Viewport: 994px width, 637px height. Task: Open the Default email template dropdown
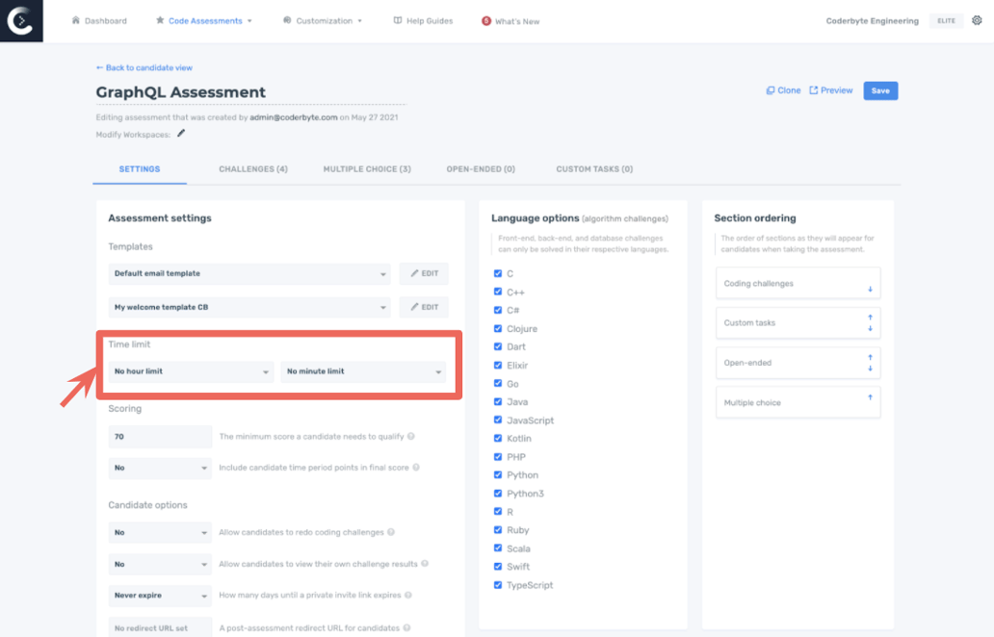pyautogui.click(x=248, y=273)
